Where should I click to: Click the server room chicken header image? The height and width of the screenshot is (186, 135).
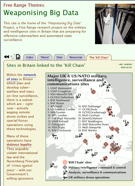click(115, 24)
